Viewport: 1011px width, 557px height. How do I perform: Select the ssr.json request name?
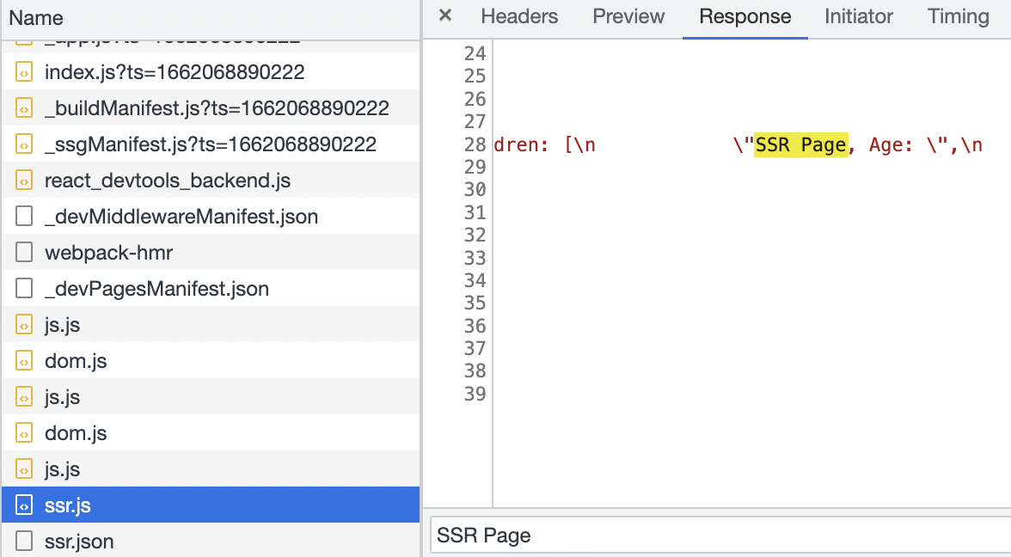pyautogui.click(x=79, y=542)
